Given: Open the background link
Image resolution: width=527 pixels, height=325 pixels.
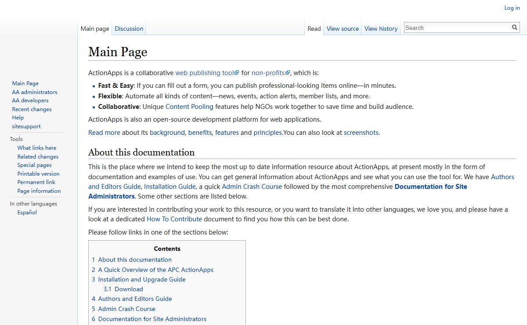Looking at the screenshot, I should (x=167, y=133).
